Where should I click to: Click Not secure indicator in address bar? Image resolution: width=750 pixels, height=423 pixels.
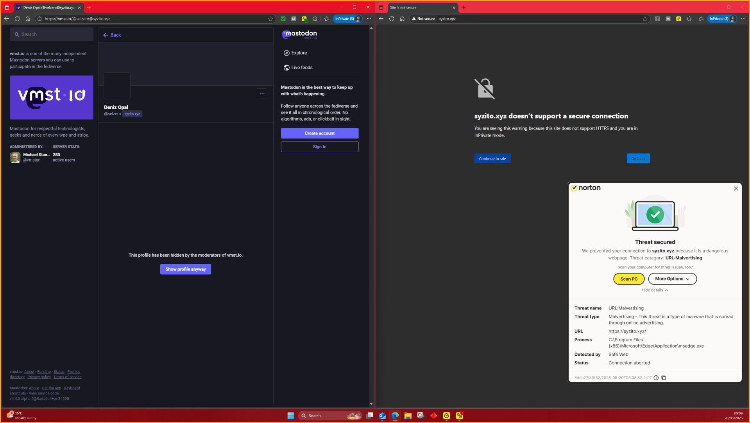tap(423, 19)
